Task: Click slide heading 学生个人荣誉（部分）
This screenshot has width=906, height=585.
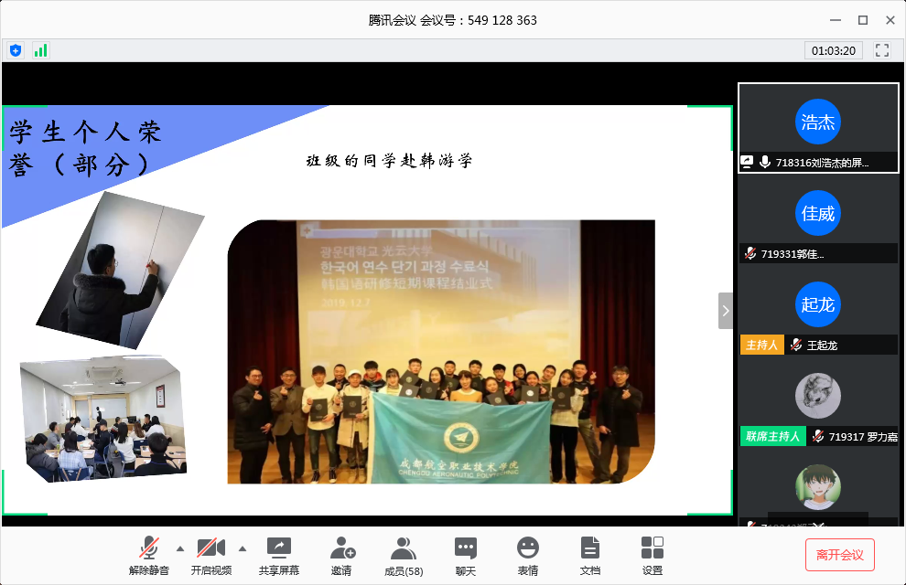Action: tap(85, 148)
